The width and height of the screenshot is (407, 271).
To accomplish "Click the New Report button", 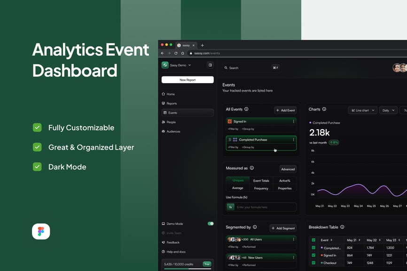I will pyautogui.click(x=188, y=80).
